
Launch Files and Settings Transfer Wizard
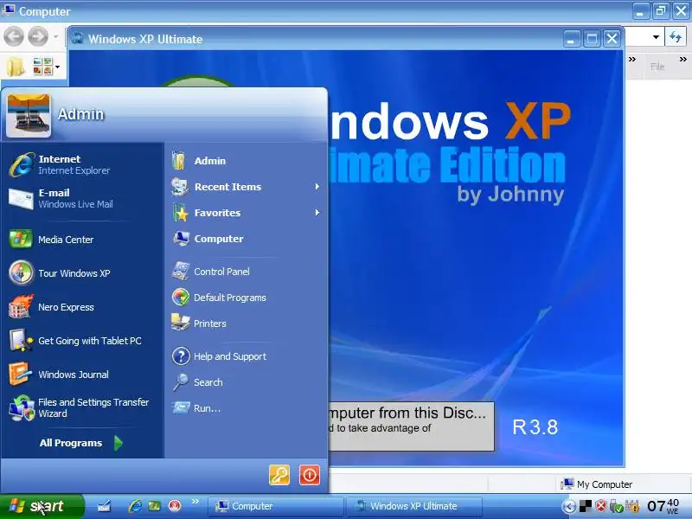coord(81,407)
